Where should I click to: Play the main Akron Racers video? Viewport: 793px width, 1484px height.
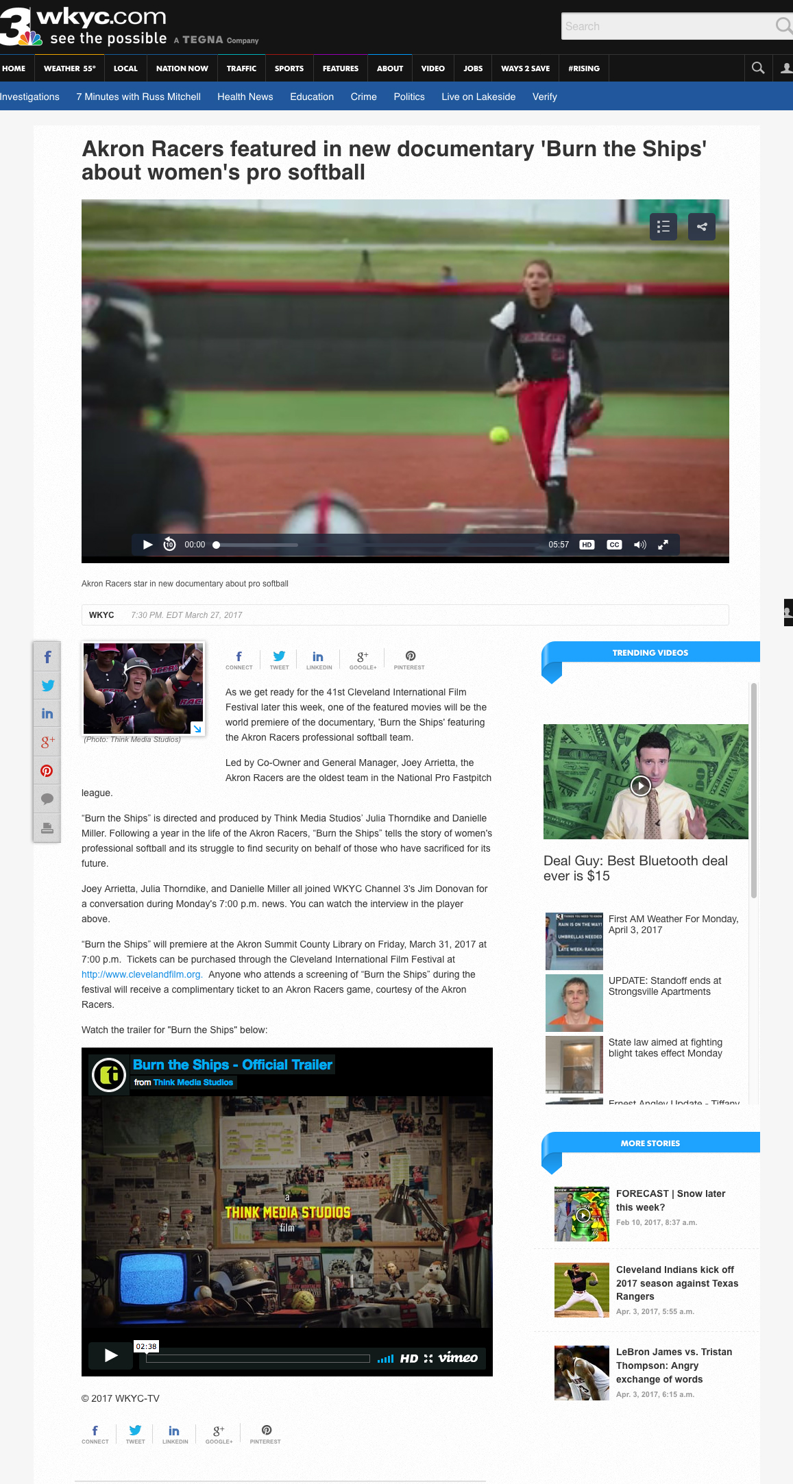[147, 545]
